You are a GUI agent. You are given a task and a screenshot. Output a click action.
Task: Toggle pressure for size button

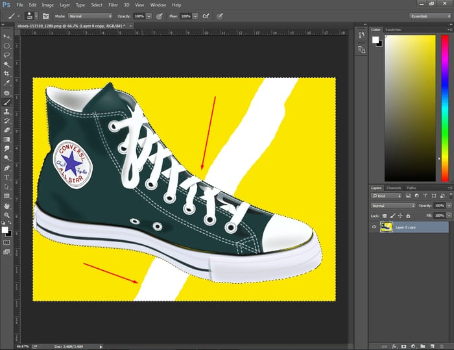click(220, 16)
